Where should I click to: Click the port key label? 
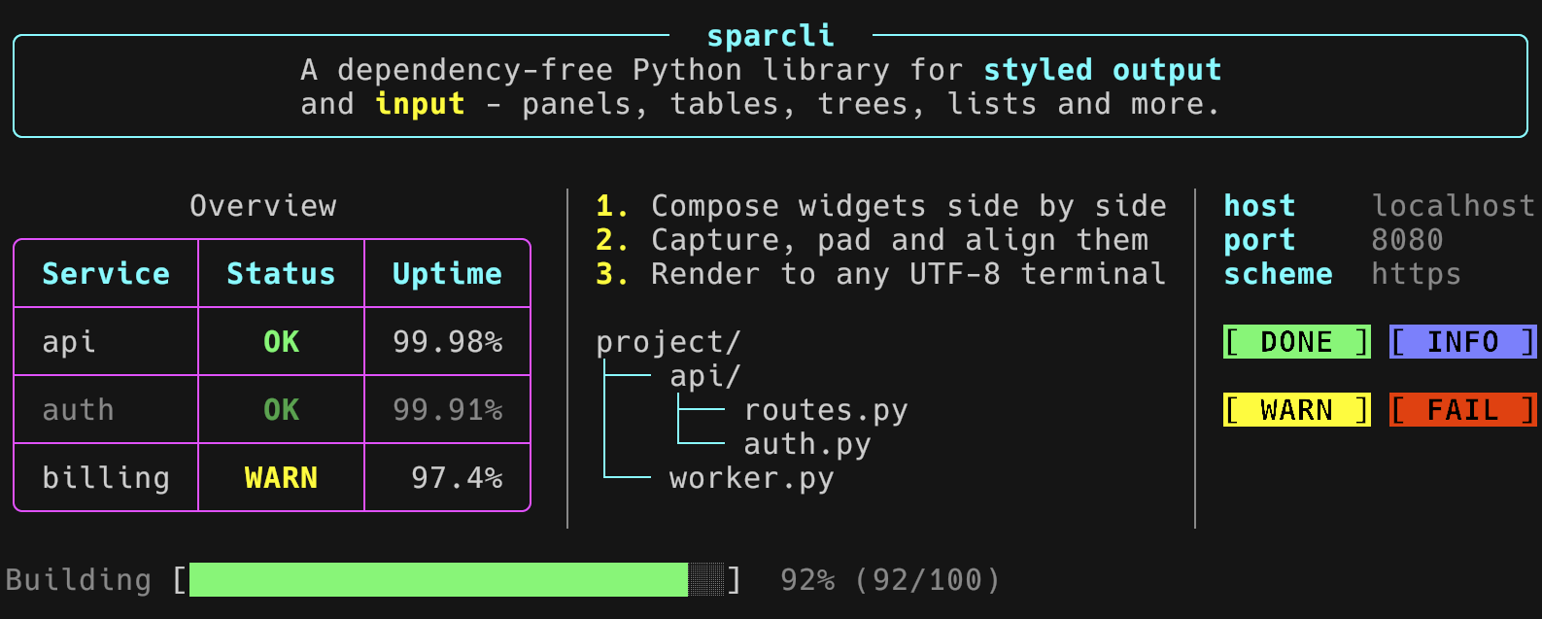point(1259,240)
